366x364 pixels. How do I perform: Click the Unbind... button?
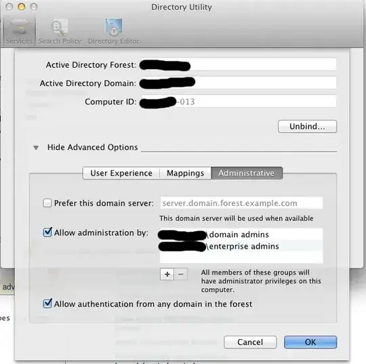pyautogui.click(x=307, y=126)
